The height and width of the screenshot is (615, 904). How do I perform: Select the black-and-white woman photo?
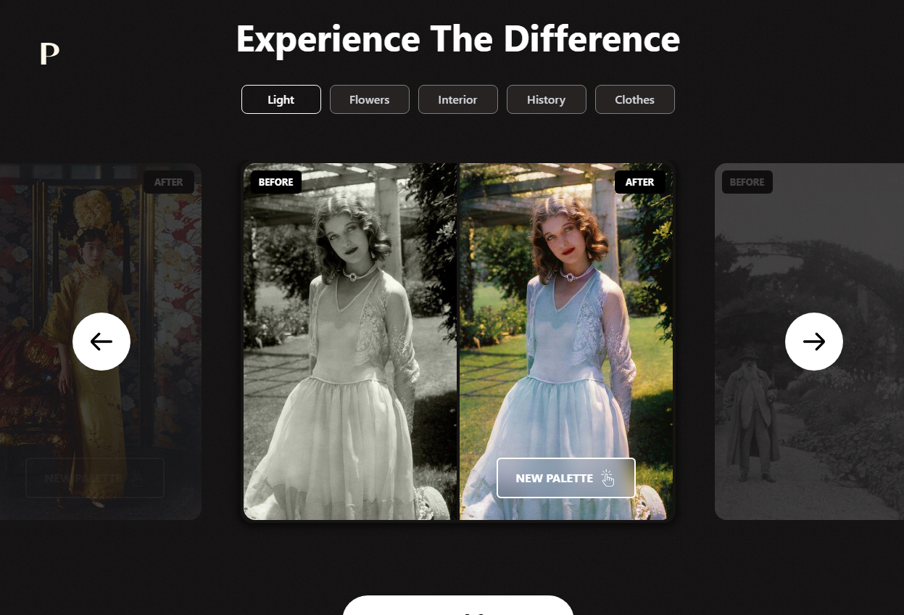pyautogui.click(x=350, y=342)
